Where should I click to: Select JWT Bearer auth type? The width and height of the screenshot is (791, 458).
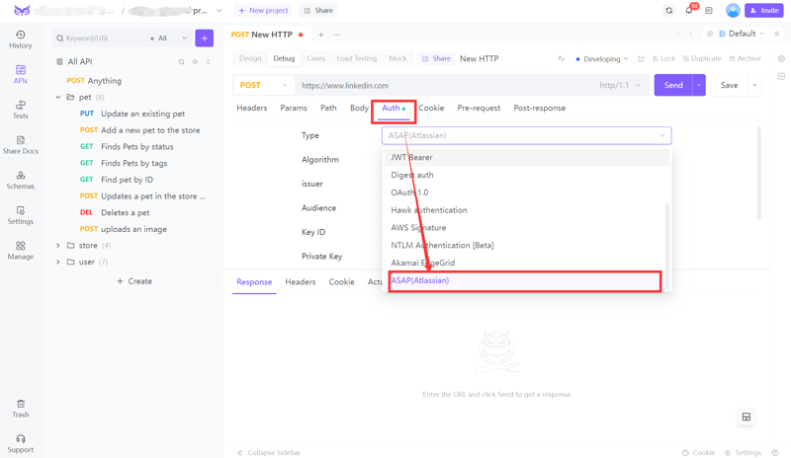click(x=526, y=157)
